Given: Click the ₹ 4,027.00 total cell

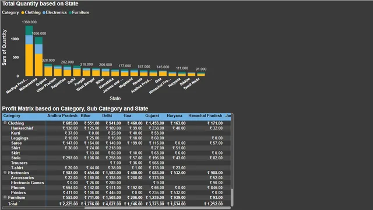Looking at the screenshot, I should click(111, 204).
